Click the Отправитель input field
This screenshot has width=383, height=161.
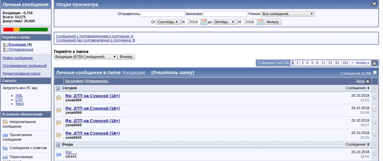(x=163, y=14)
